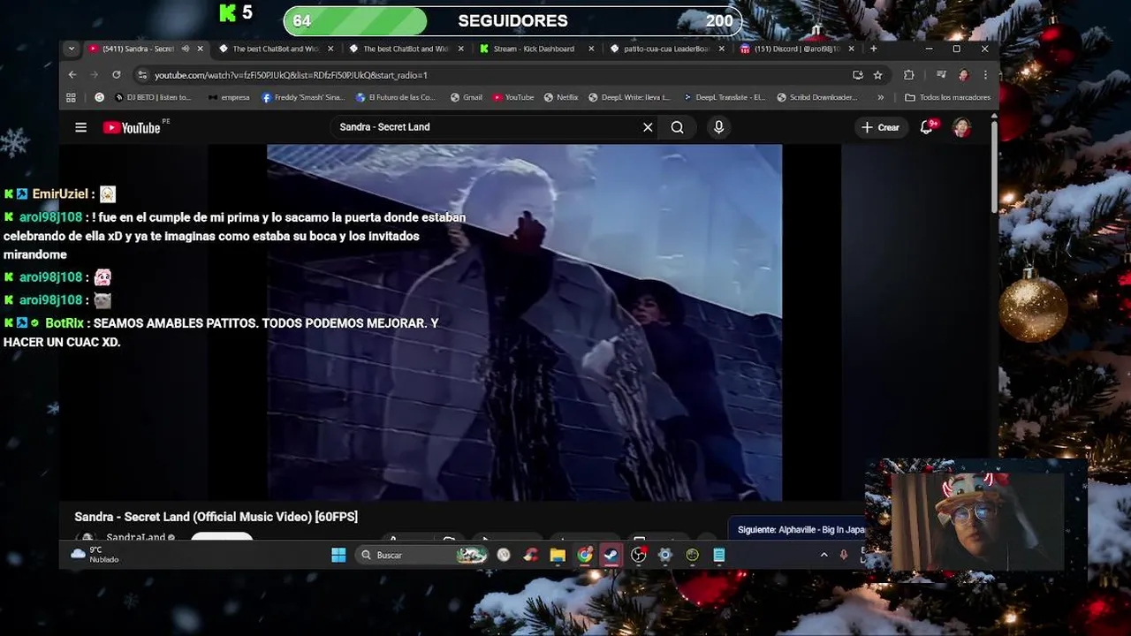
Task: Click the SEGUIDORES goal progress bar
Action: click(512, 20)
